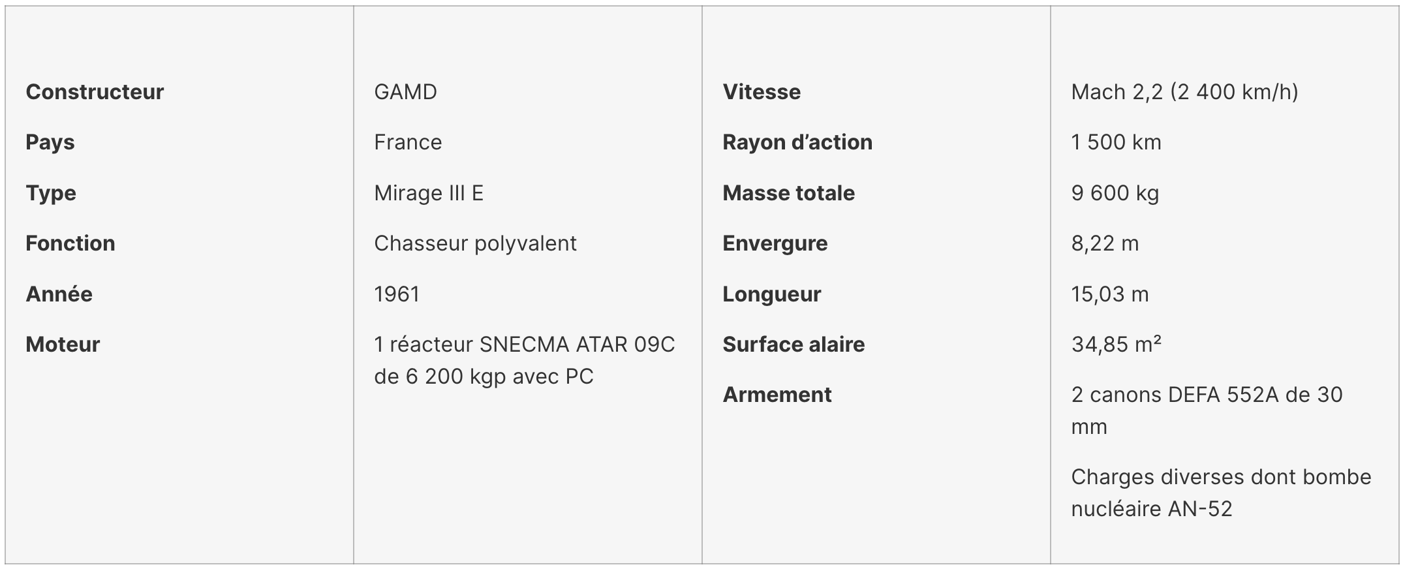Select the Longueur value 15,03 m
Viewport: 1403px width, 569px height.
tap(1110, 294)
